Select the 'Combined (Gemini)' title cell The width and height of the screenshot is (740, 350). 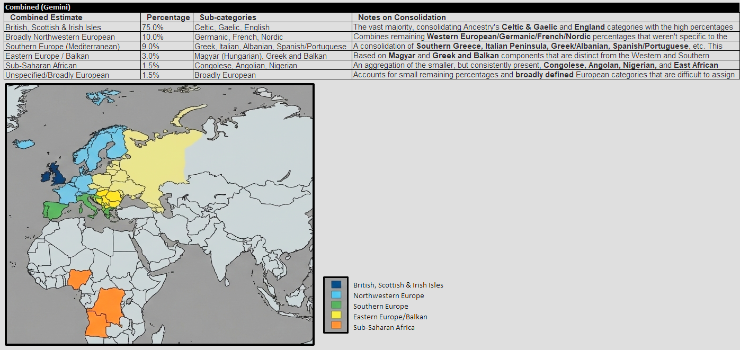(x=38, y=7)
